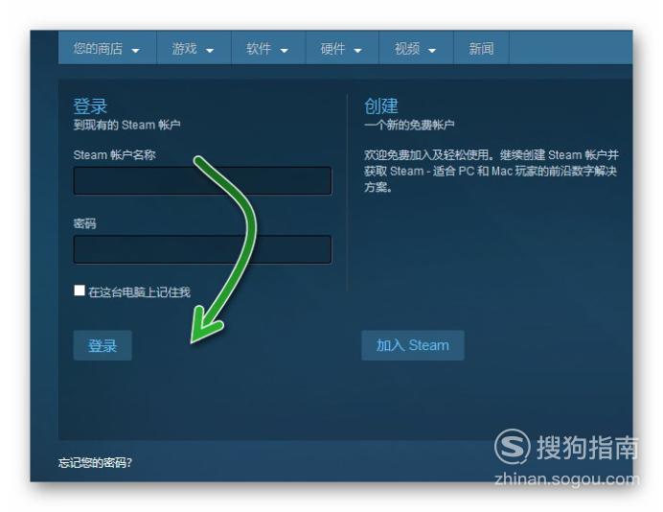Select the 游戏 menu label
This screenshot has height=512, width=663.
184,48
